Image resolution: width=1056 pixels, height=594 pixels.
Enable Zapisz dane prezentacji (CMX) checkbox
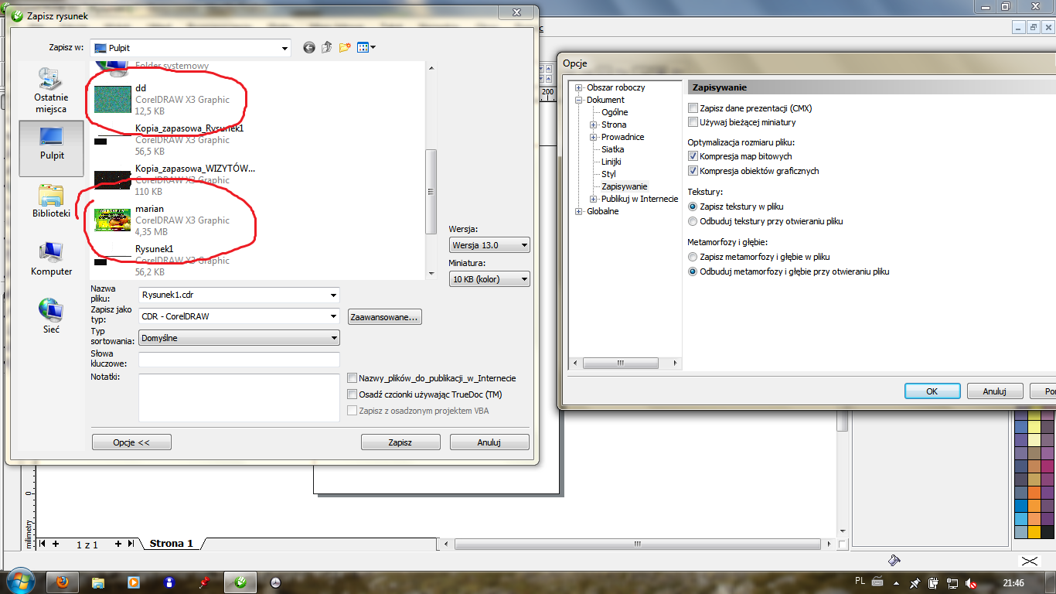[693, 109]
